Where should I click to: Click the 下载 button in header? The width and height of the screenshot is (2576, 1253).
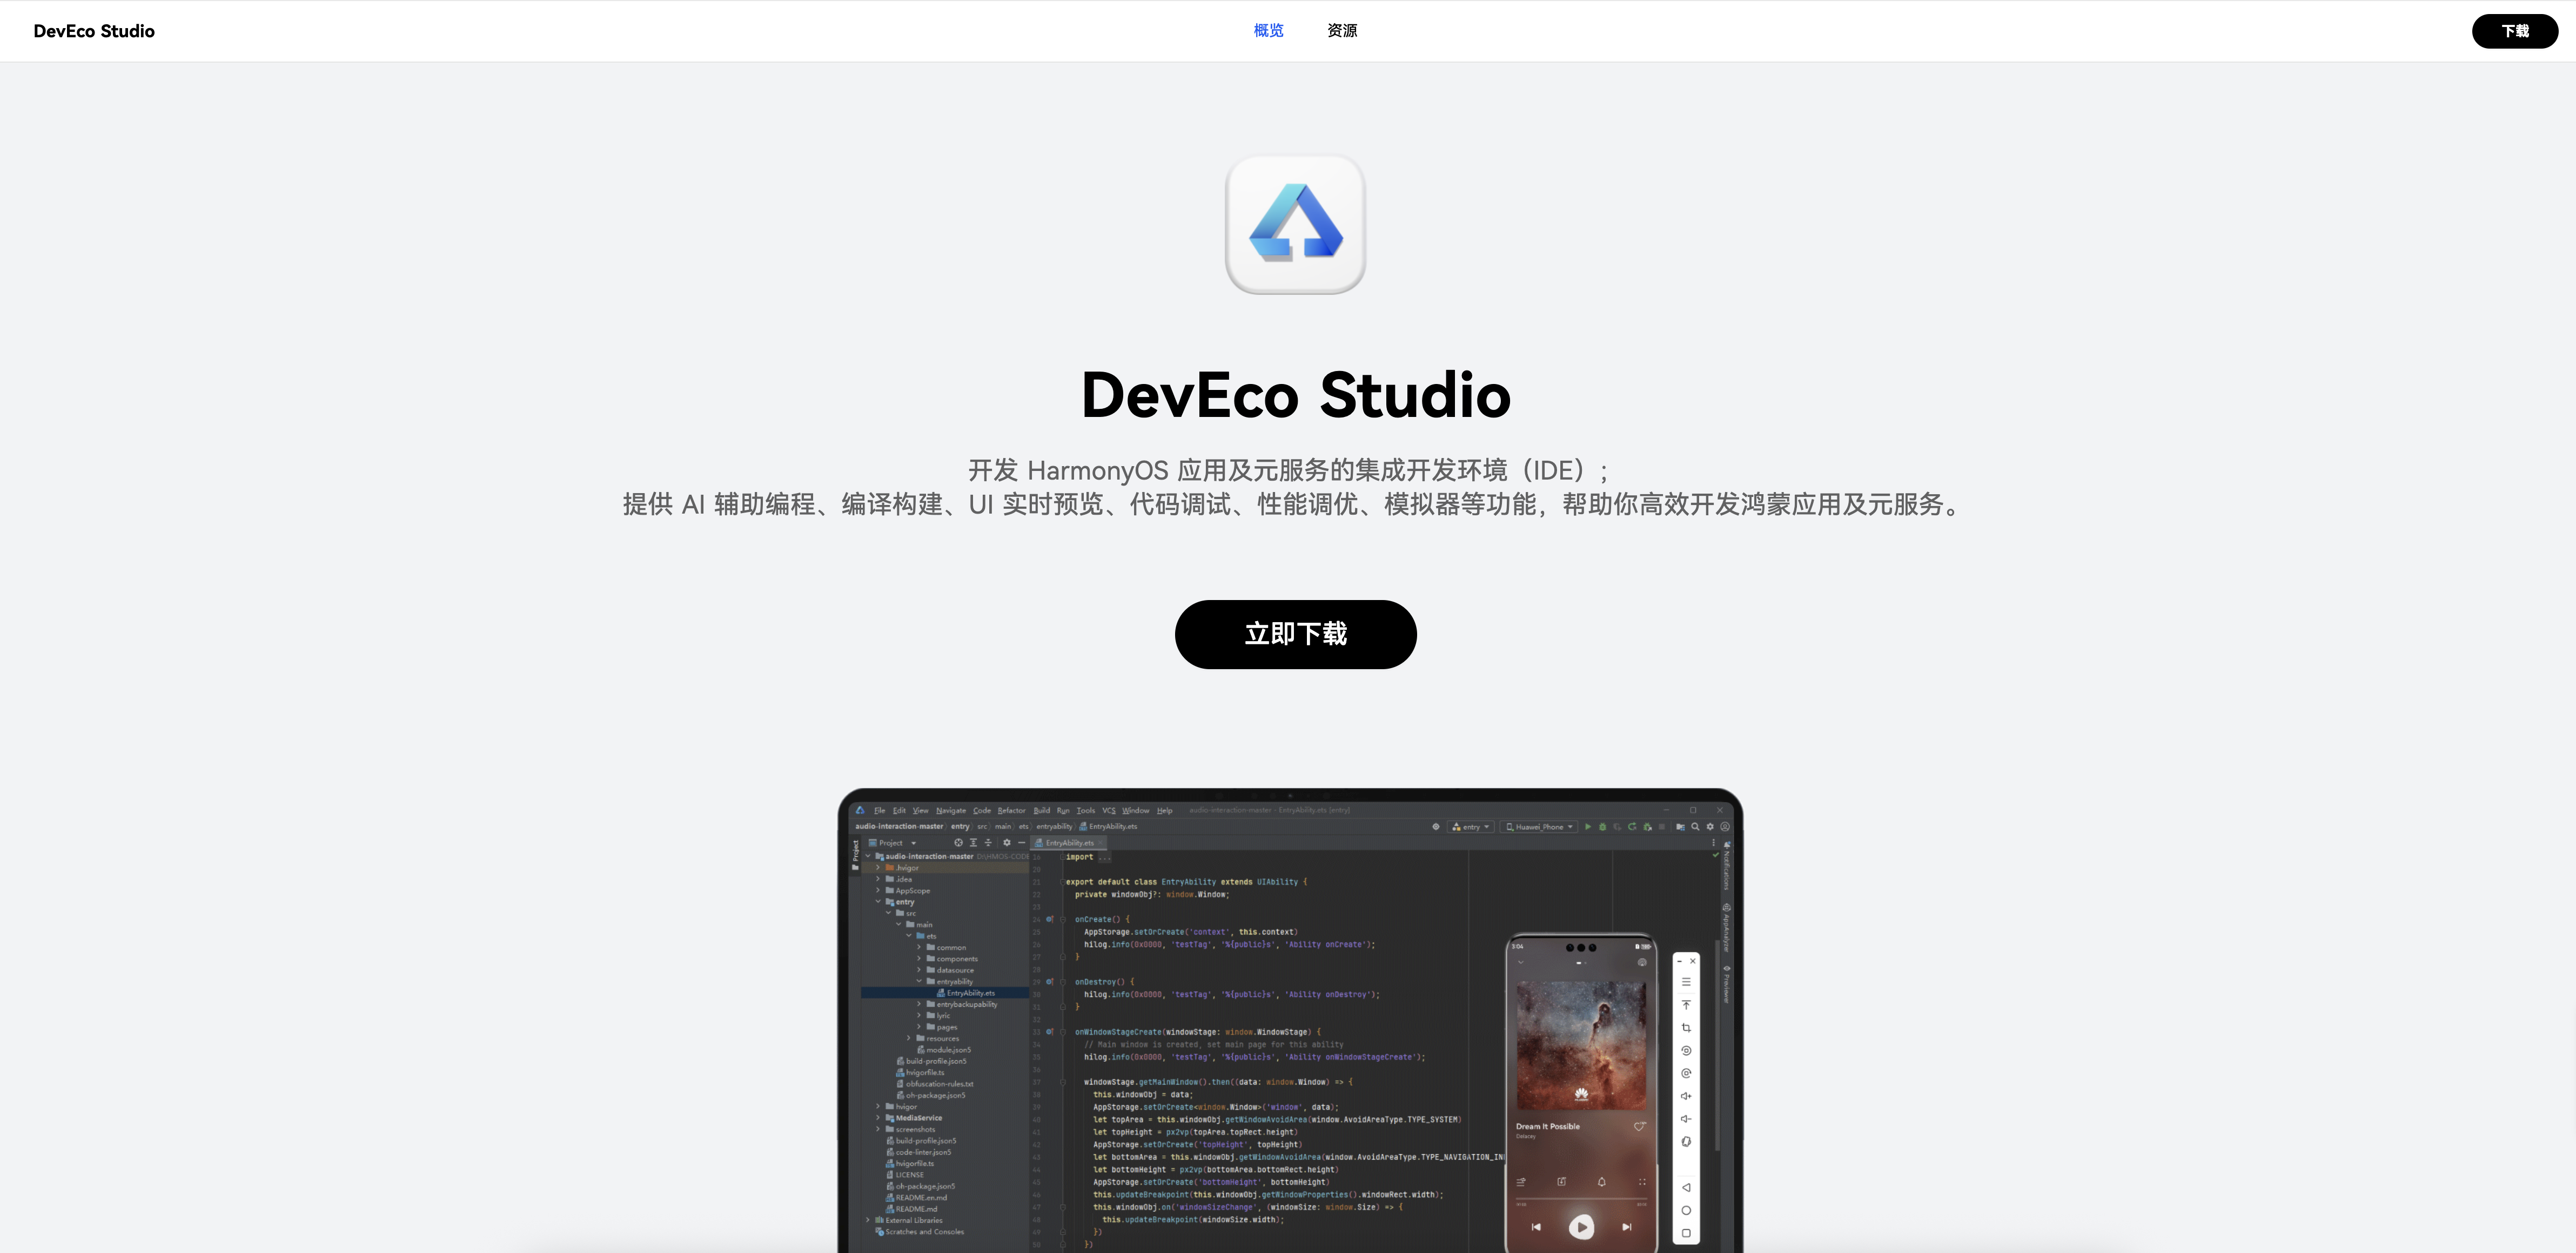(x=2514, y=31)
